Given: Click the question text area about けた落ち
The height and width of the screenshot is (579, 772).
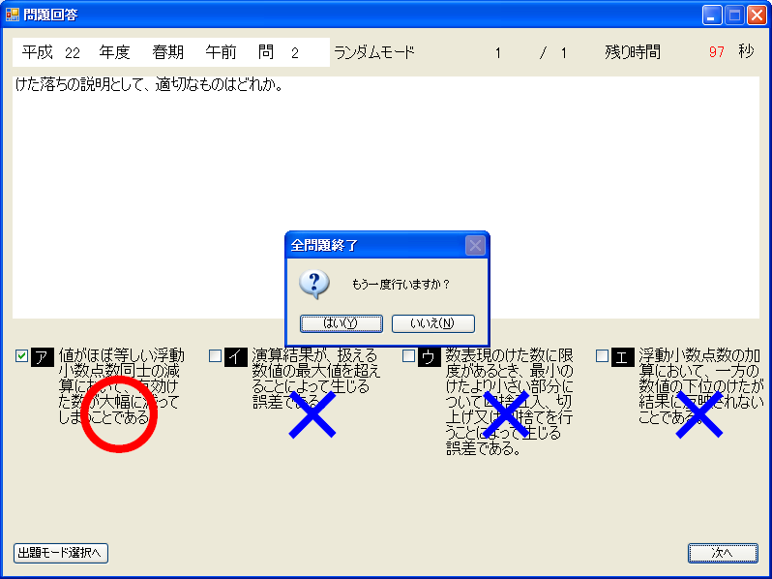Looking at the screenshot, I should pos(385,194).
